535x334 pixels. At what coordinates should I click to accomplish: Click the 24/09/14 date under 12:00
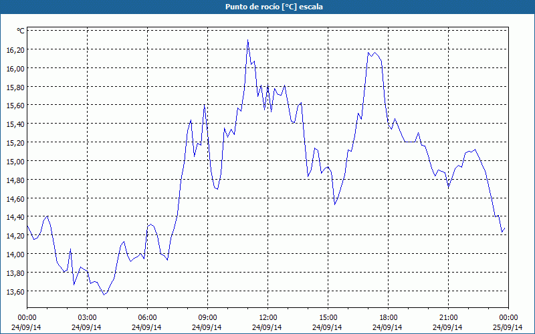[x=267, y=327]
